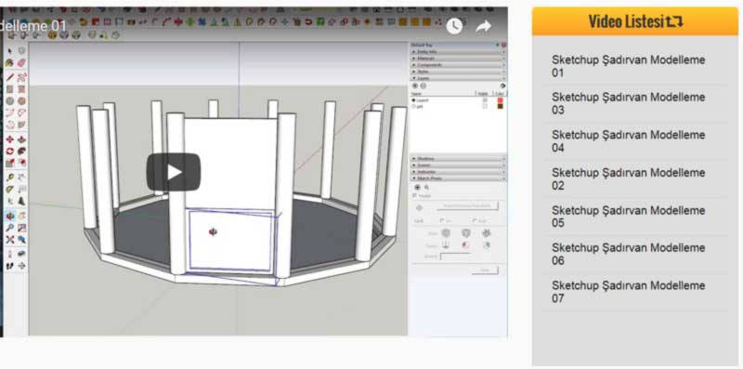Click the Zoom Extents tool
This screenshot has width=743, height=369.
click(9, 240)
